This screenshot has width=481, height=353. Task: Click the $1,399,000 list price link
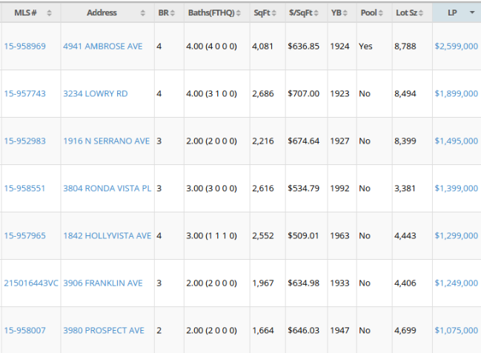(456, 189)
